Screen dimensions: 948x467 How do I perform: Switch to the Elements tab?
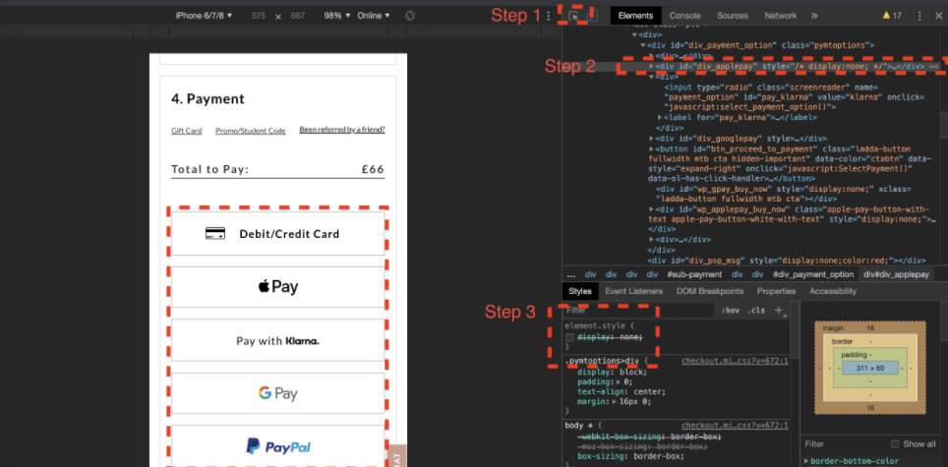(635, 16)
